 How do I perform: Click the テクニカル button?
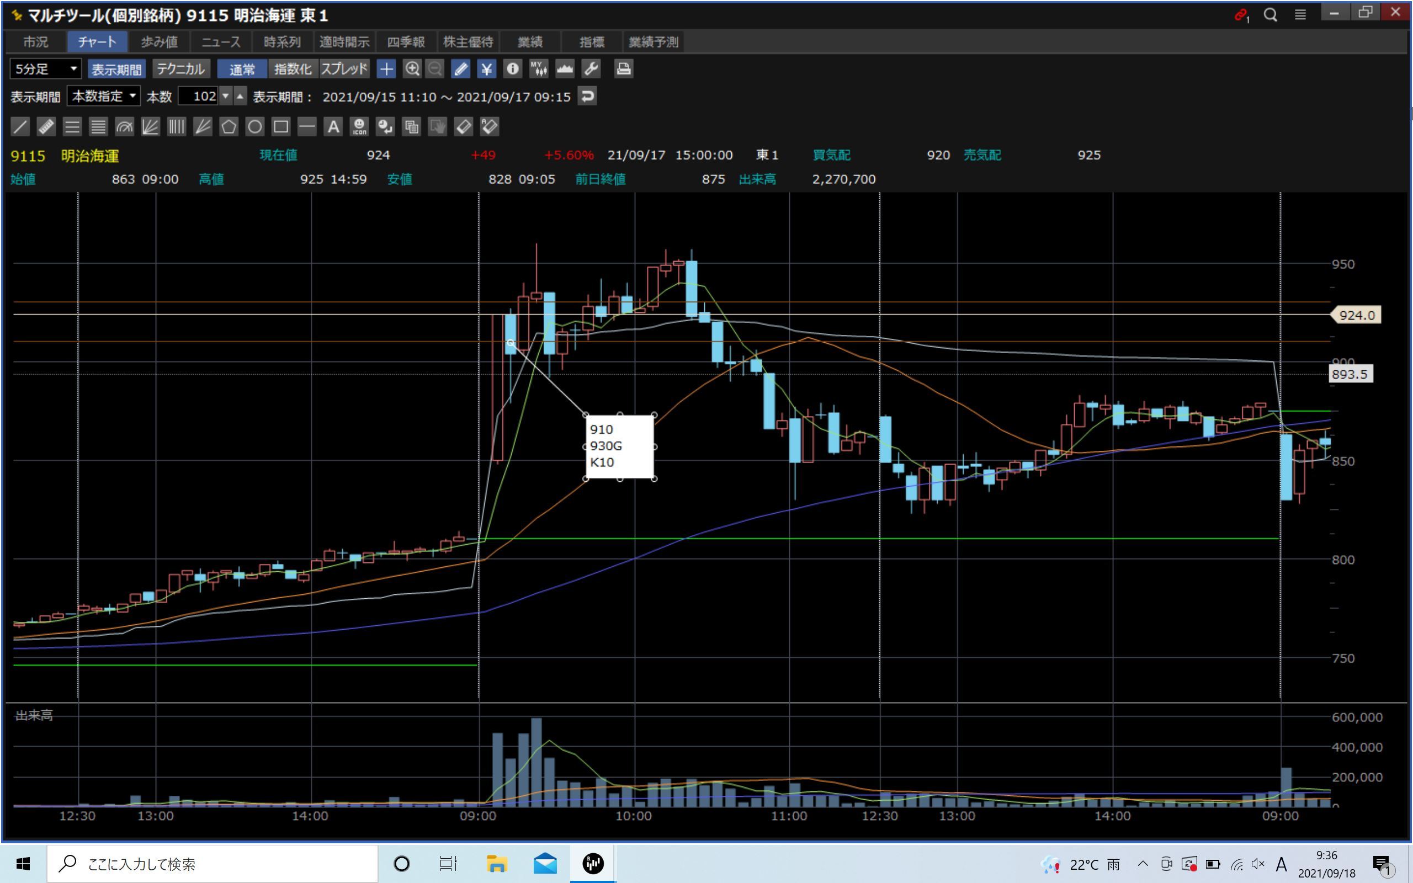[x=181, y=69]
